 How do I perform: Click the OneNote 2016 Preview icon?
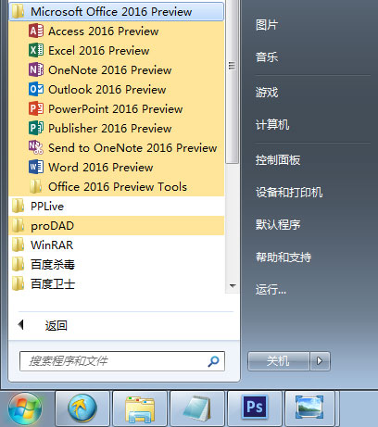36,69
